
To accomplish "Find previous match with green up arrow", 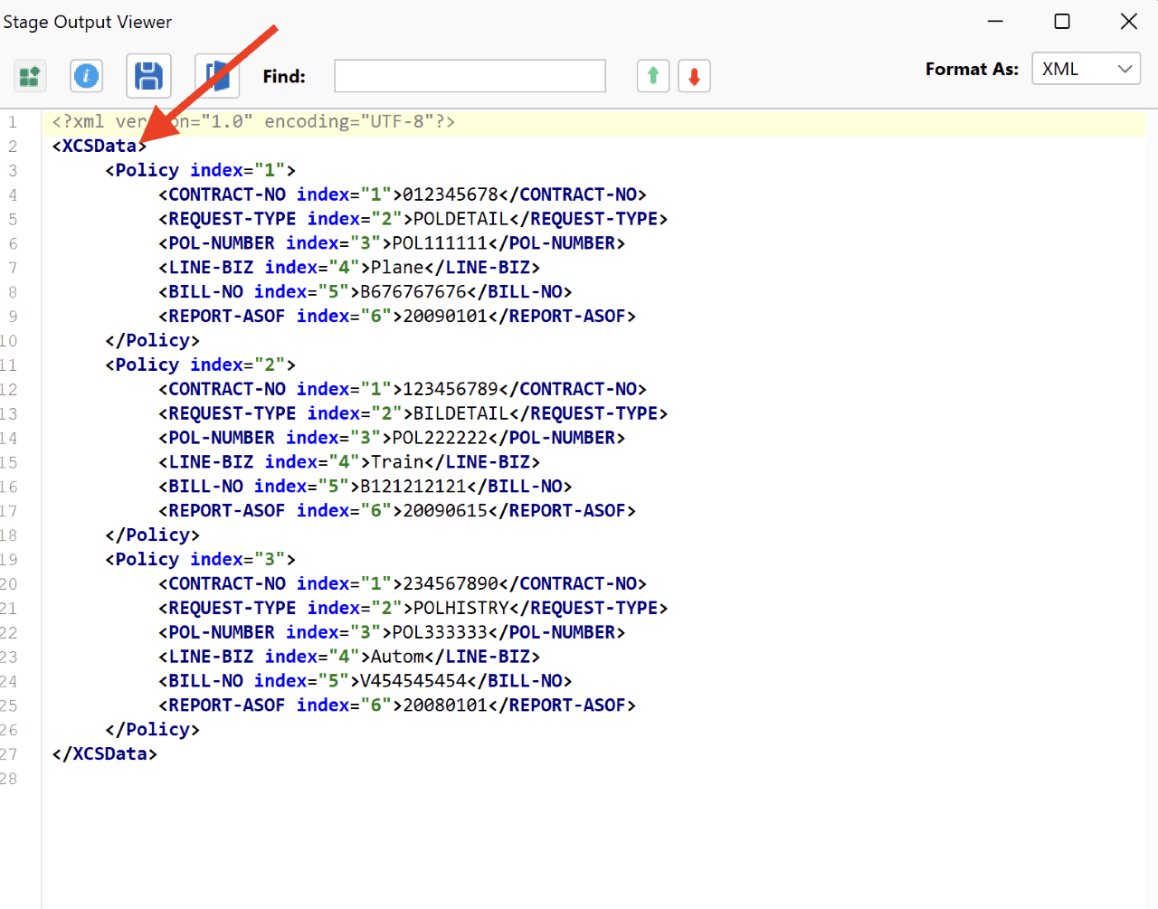I will coord(653,76).
